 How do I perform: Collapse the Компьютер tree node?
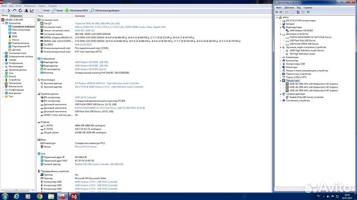[3, 23]
